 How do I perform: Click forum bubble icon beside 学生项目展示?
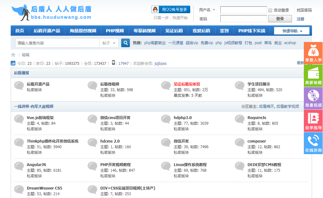pyautogui.click(x=240, y=86)
